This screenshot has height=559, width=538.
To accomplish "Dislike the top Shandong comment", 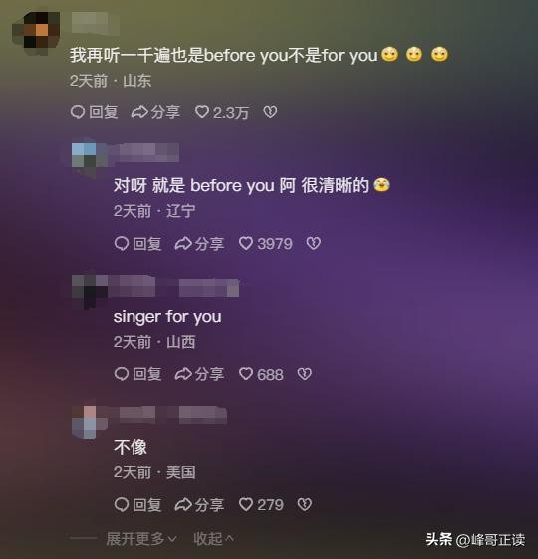I will click(x=270, y=112).
